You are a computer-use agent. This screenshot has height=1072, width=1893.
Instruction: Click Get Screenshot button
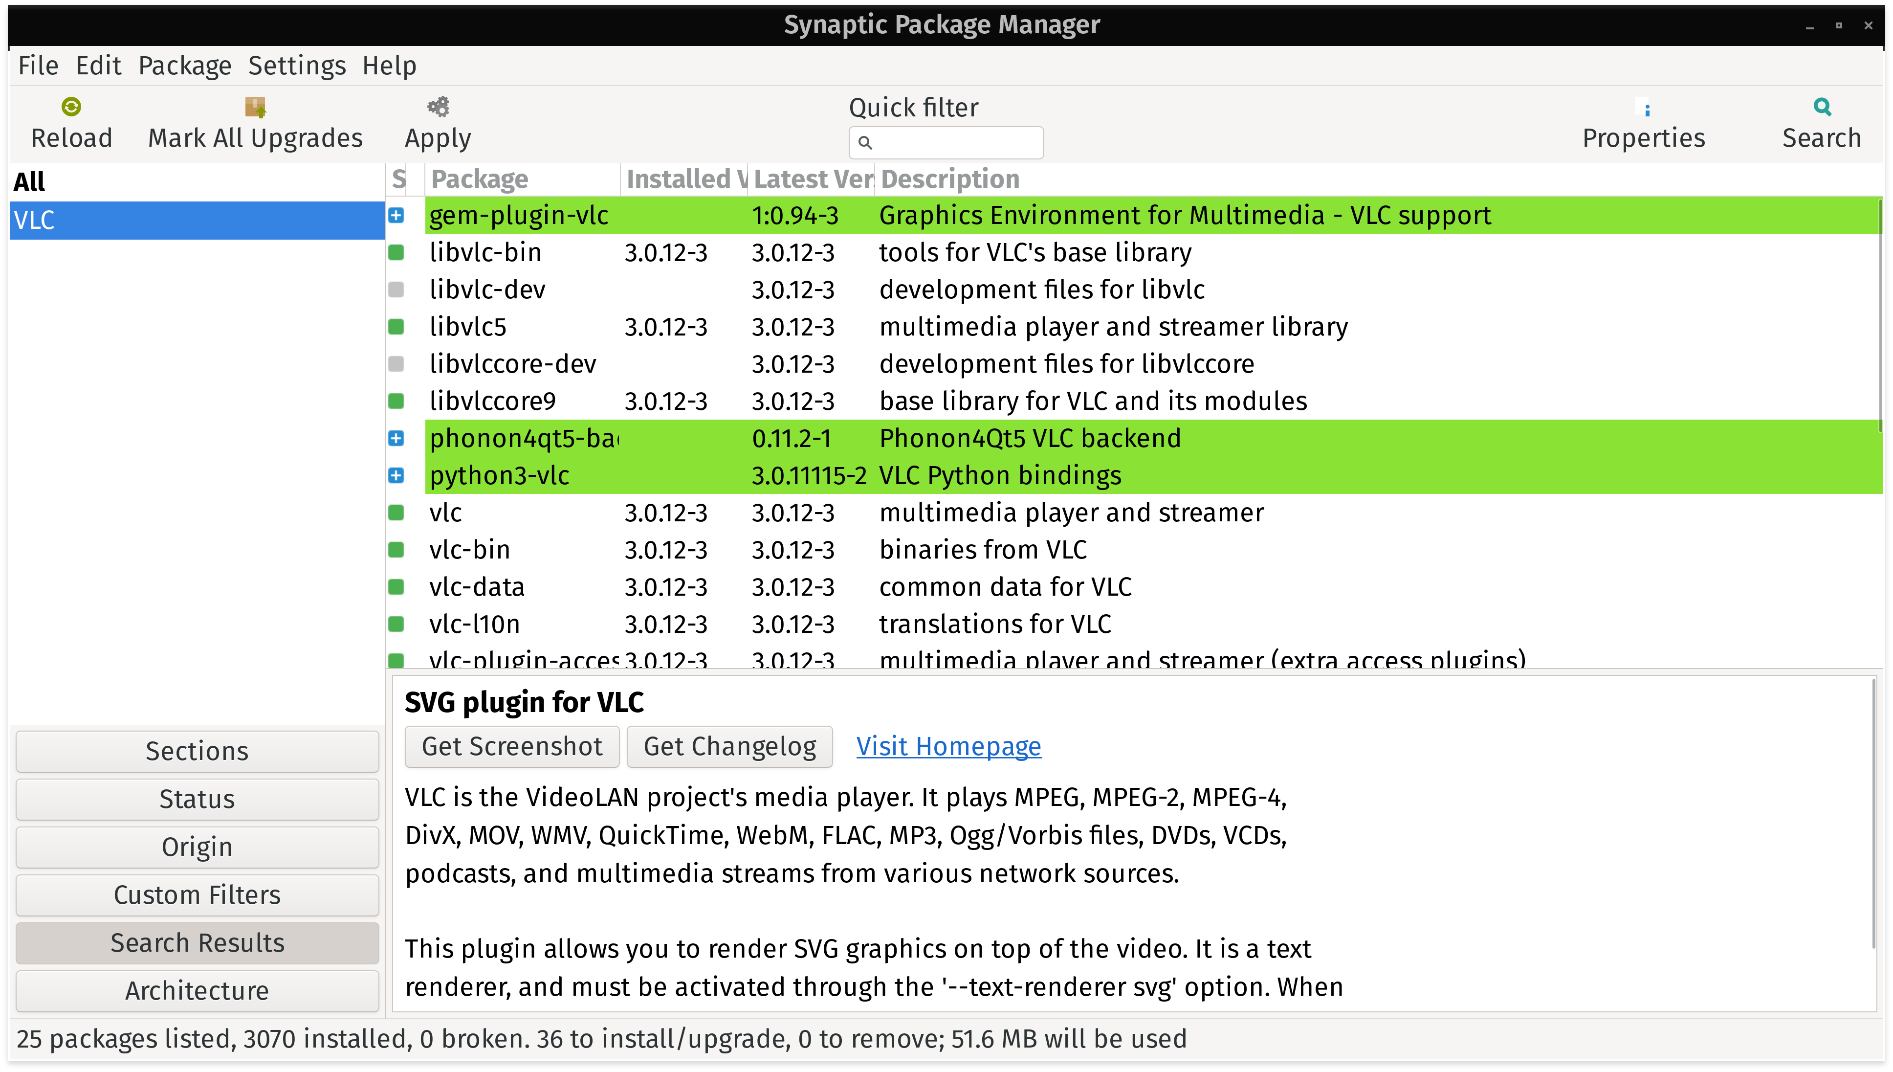tap(512, 747)
